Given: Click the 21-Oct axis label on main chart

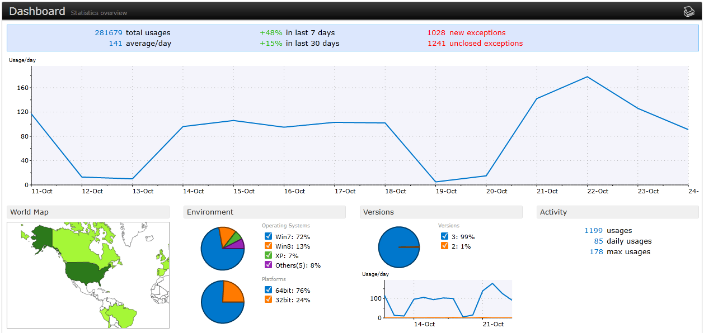Looking at the screenshot, I should pos(547,191).
